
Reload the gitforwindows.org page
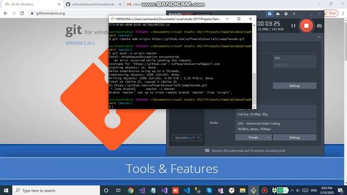[x=22, y=13]
